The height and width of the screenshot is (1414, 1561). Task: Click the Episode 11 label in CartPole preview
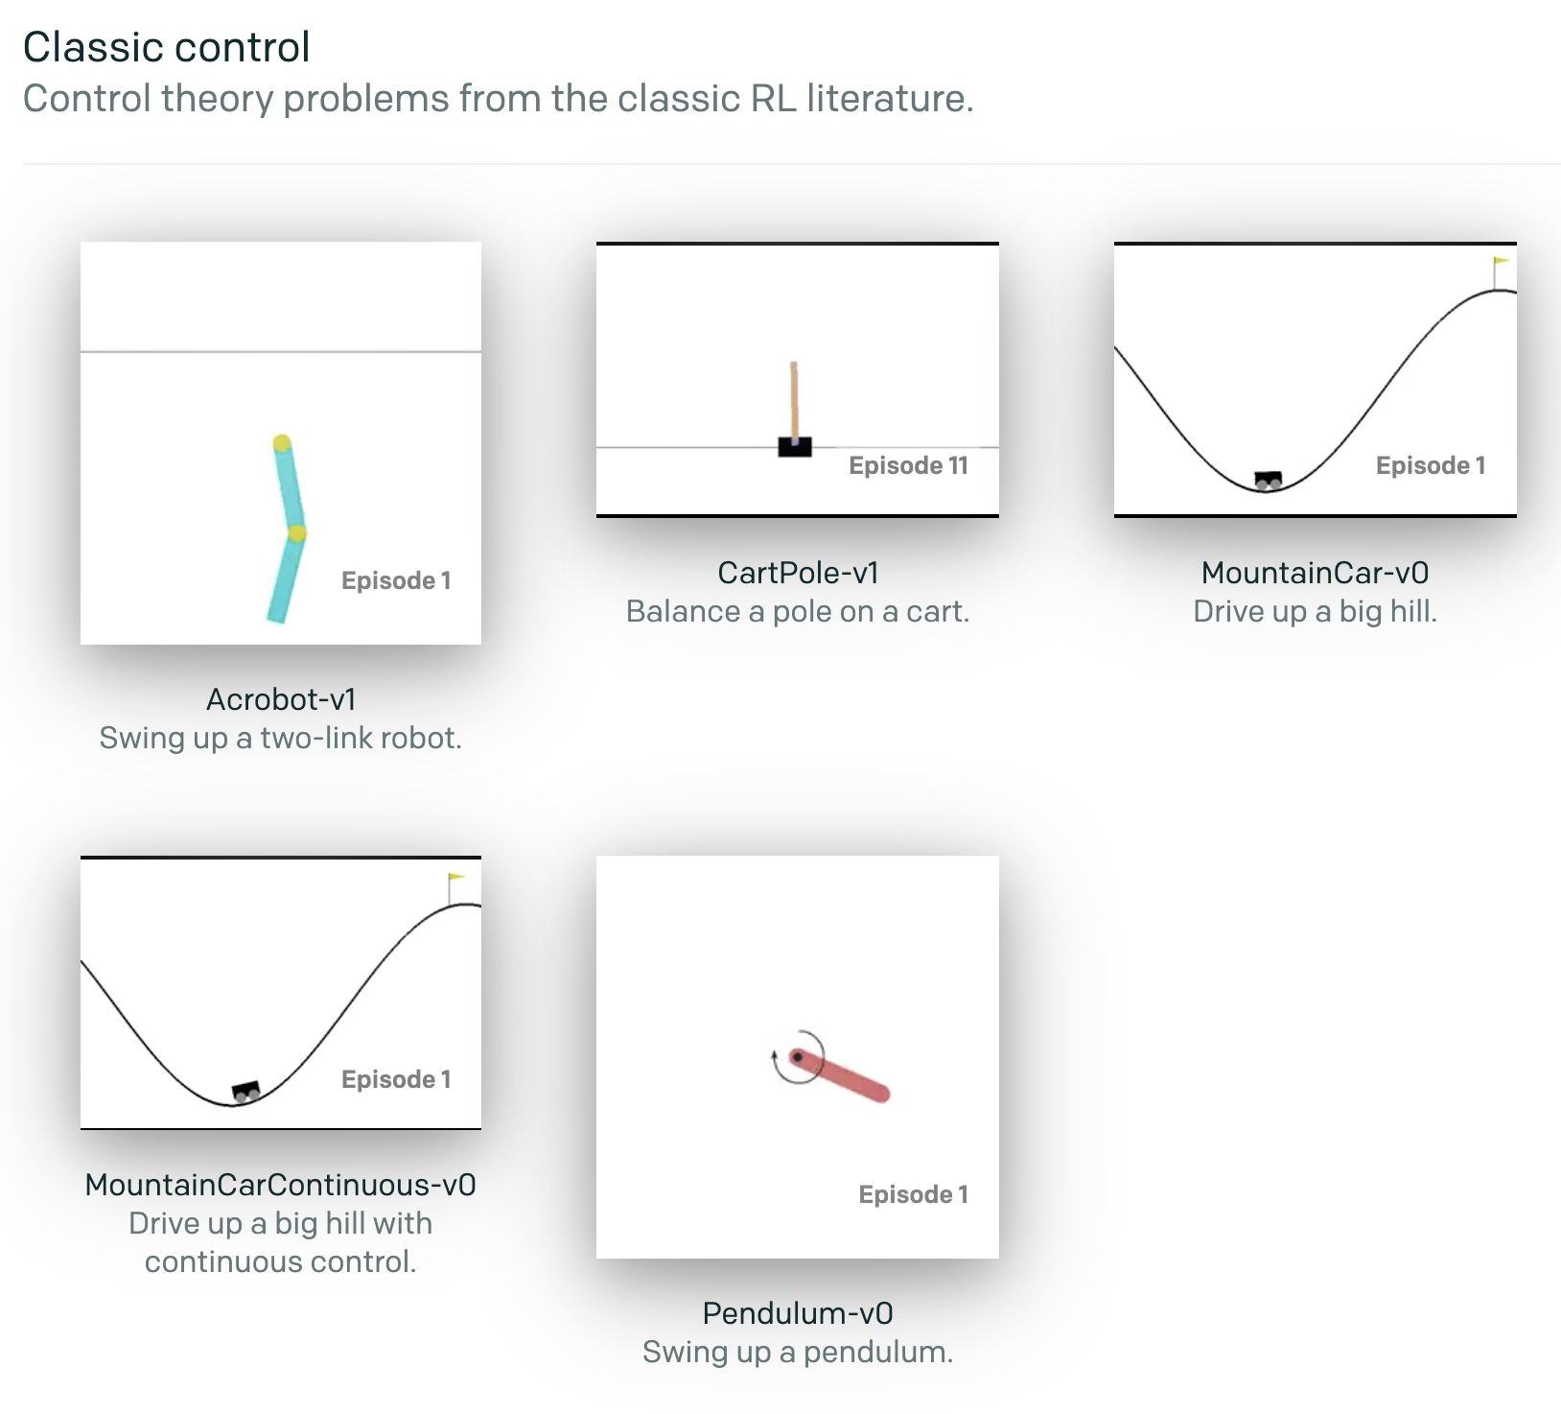click(x=908, y=465)
